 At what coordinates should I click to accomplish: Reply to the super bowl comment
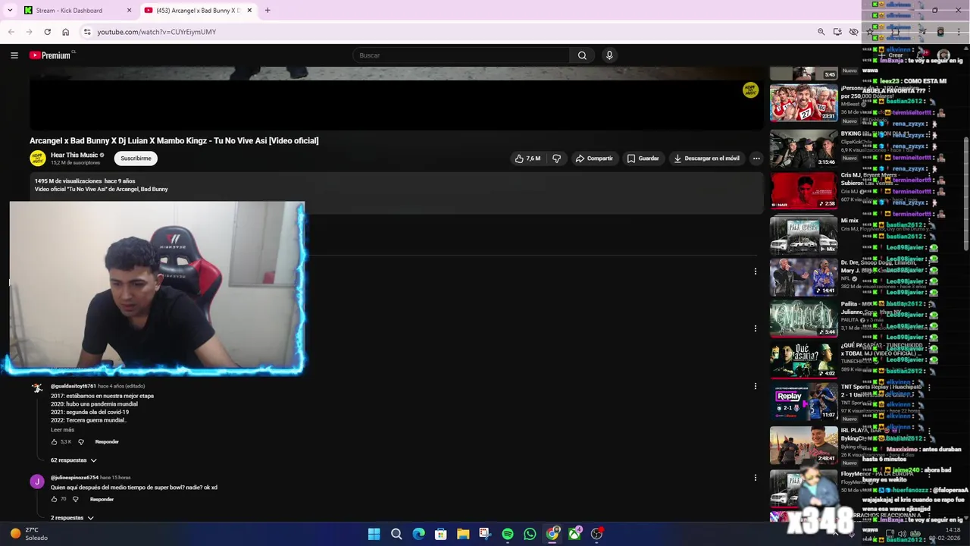pos(102,500)
